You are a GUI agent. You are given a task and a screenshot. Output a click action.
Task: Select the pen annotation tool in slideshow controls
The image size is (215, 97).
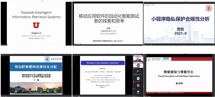(x=76, y=44)
